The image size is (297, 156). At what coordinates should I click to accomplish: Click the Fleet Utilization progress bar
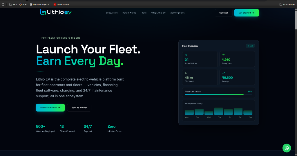(x=219, y=95)
